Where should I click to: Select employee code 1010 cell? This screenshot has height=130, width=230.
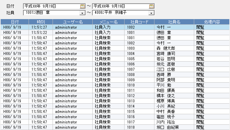[x=139, y=85]
